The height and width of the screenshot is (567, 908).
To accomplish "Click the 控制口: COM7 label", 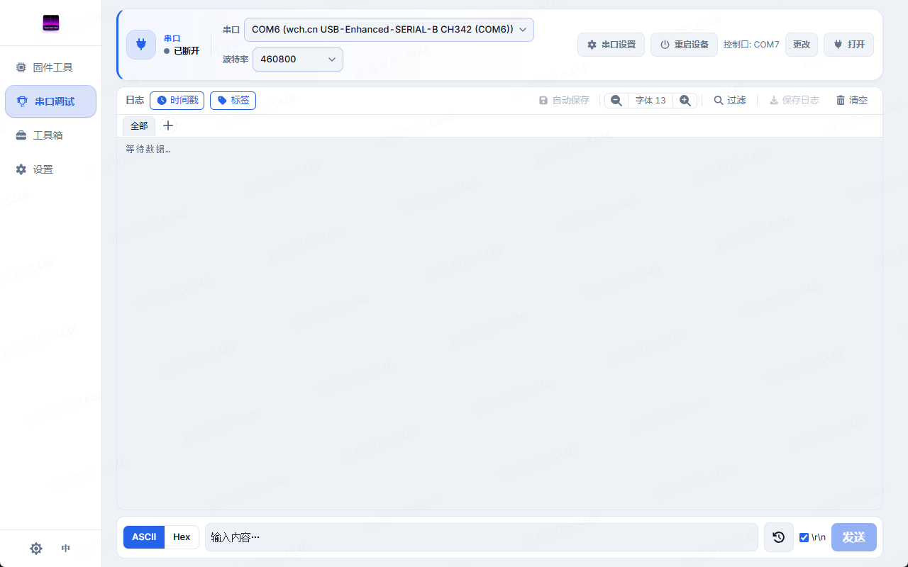I will point(751,45).
